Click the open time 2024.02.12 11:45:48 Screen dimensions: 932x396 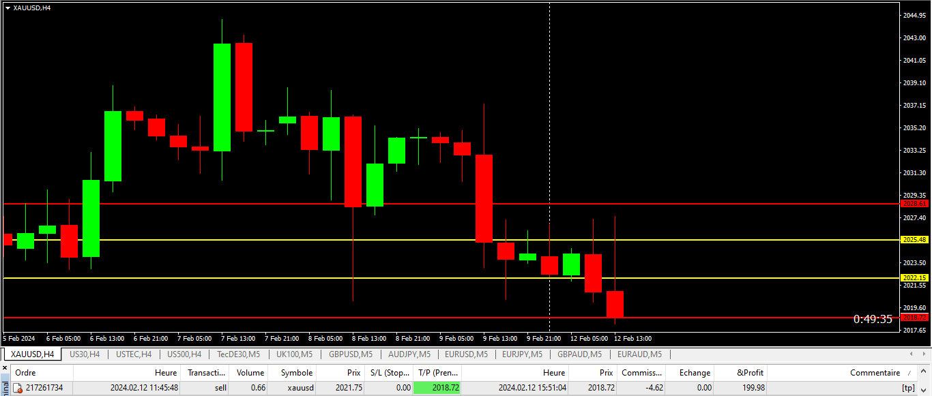[144, 388]
